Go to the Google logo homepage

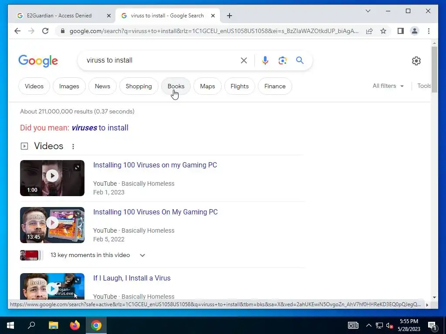[38, 61]
